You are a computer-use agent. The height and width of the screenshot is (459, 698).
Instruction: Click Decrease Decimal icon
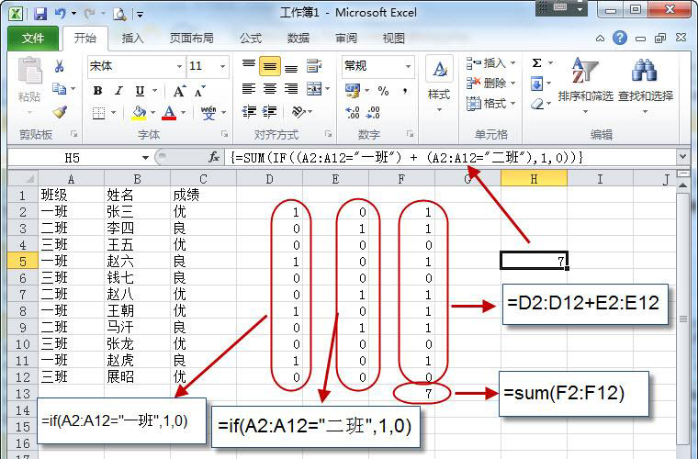pyautogui.click(x=373, y=112)
